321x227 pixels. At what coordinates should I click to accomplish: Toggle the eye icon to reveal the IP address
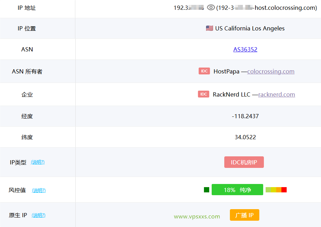(211, 8)
